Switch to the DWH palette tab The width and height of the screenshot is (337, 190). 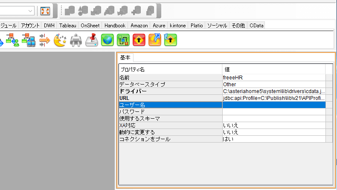[x=49, y=26]
